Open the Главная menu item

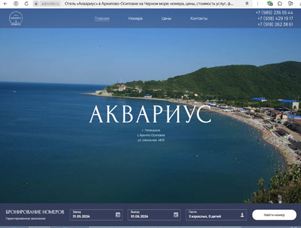click(x=102, y=18)
